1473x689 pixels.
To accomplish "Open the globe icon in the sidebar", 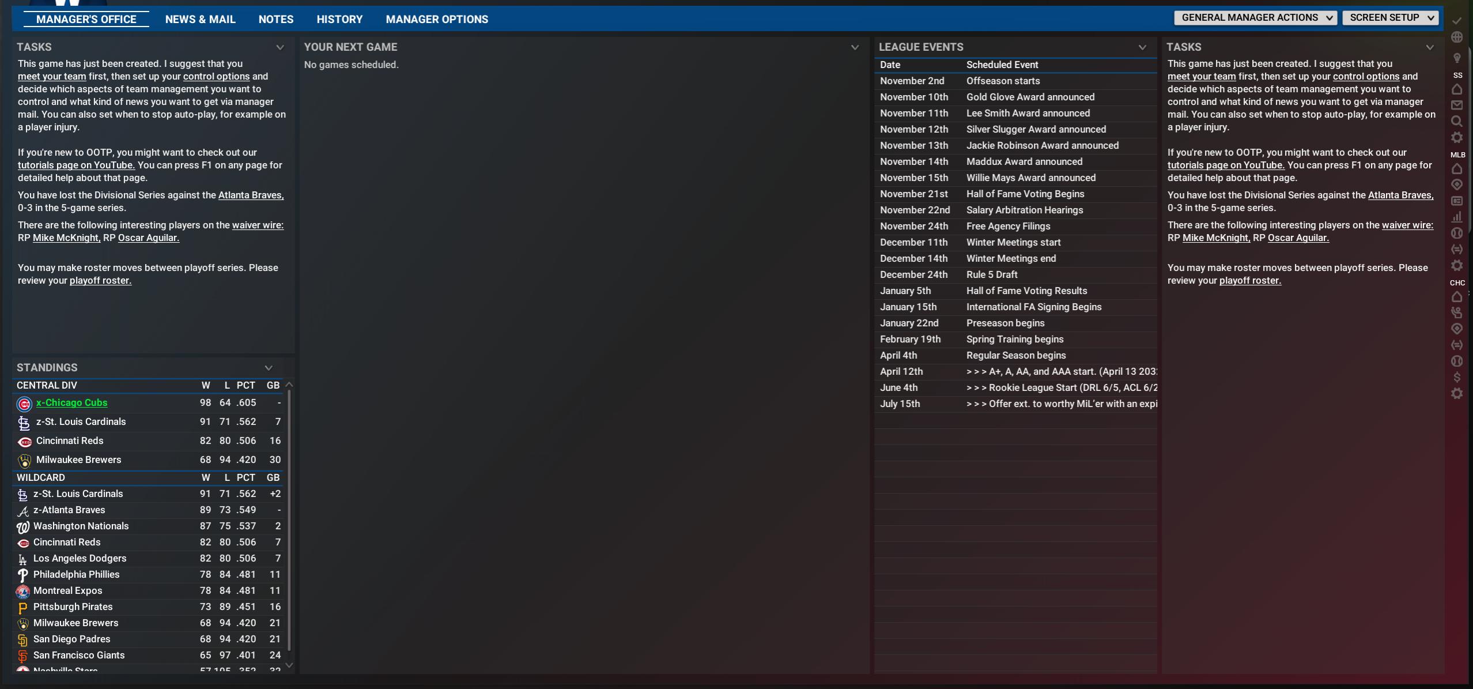I will coord(1457,37).
